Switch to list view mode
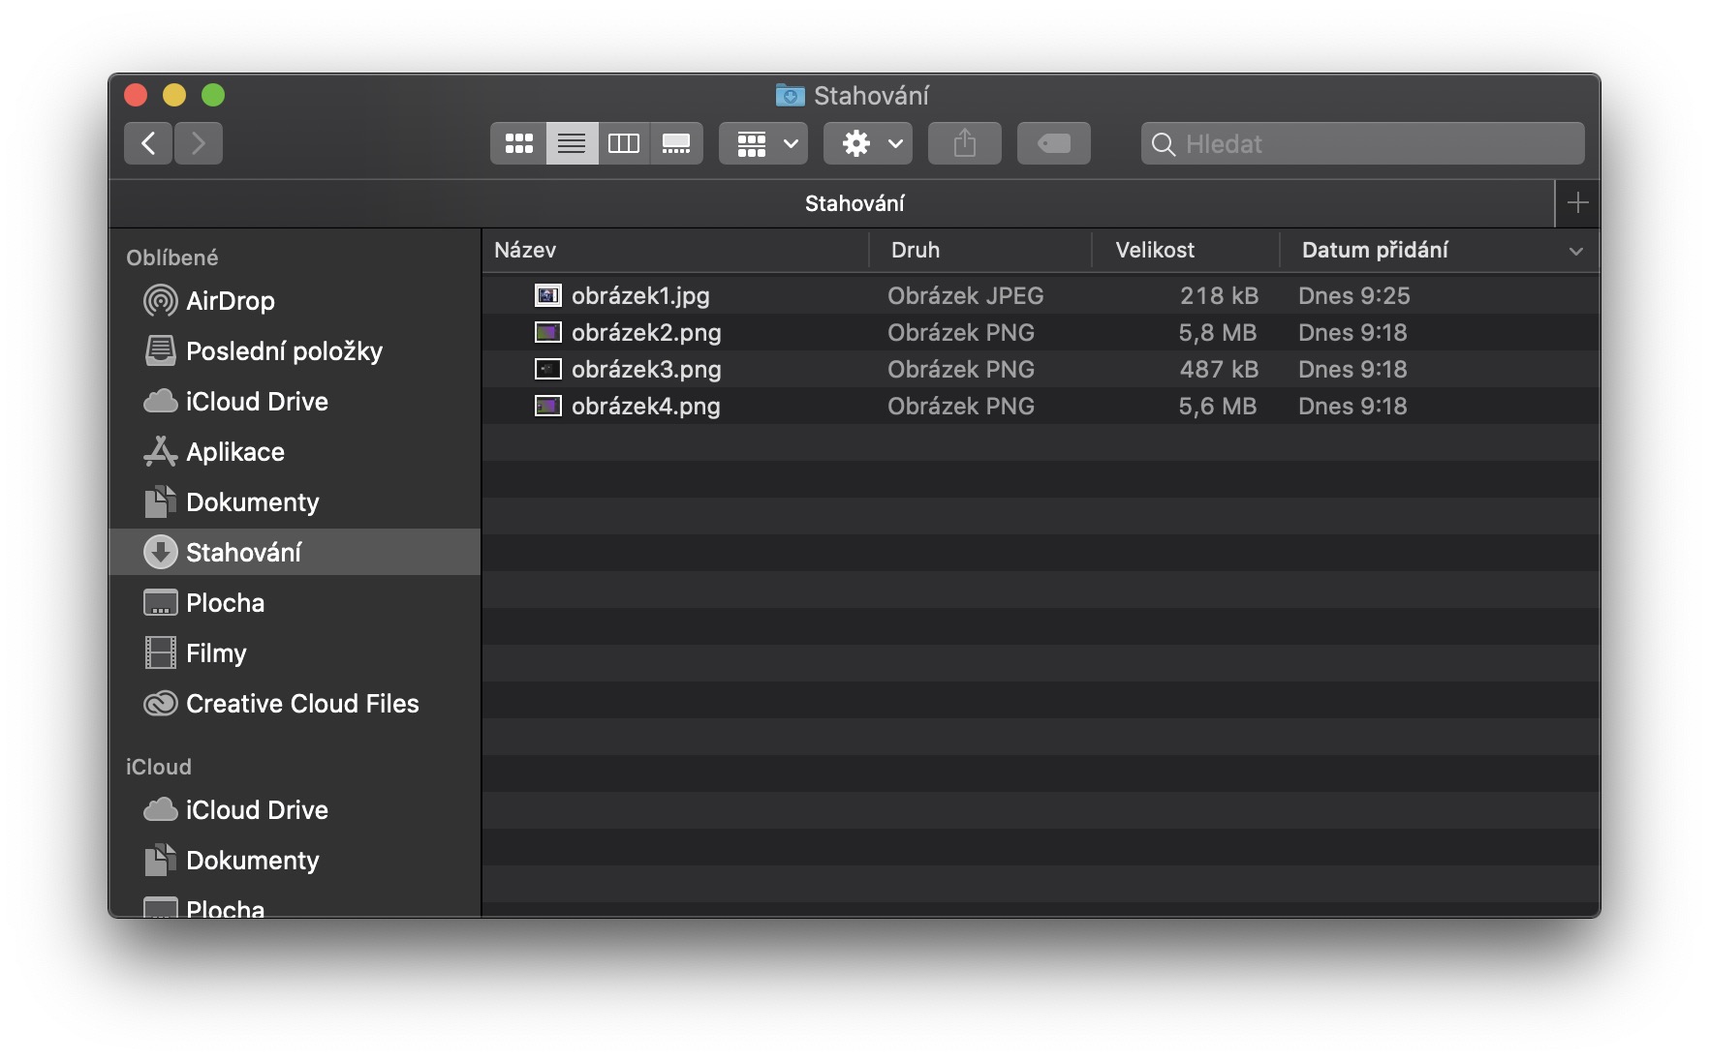The width and height of the screenshot is (1709, 1061). 572,144
